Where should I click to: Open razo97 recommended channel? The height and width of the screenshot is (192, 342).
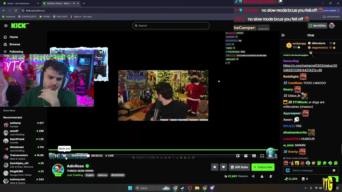coord(24,133)
